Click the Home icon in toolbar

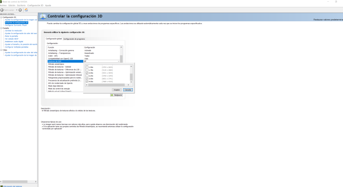(x=26, y=10)
